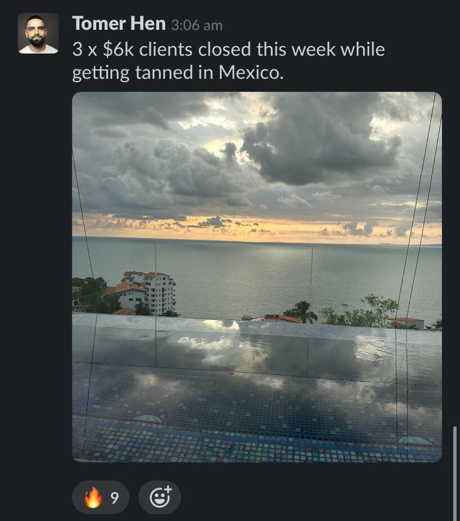Viewport: 460px width, 521px height.
Task: Open the Tomer Hen username link
Action: tap(119, 24)
